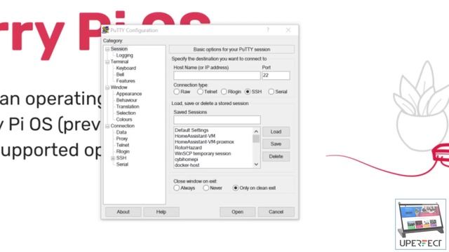Click Open to start the session

pos(237,212)
